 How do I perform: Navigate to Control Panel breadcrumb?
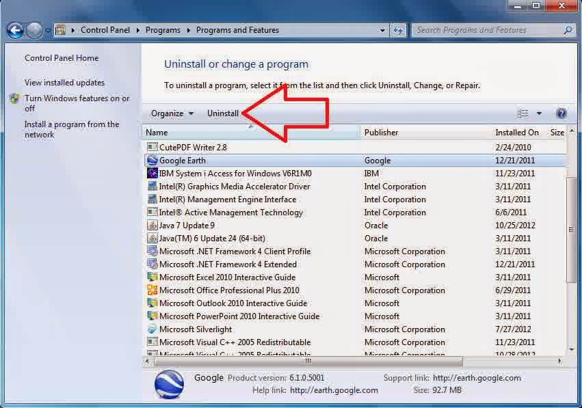click(x=105, y=29)
